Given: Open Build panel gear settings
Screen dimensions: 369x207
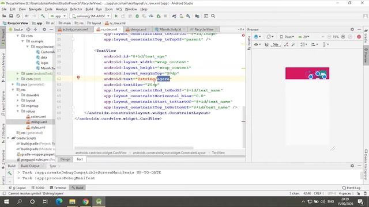Looking at the screenshot, I should [x=352, y=166].
